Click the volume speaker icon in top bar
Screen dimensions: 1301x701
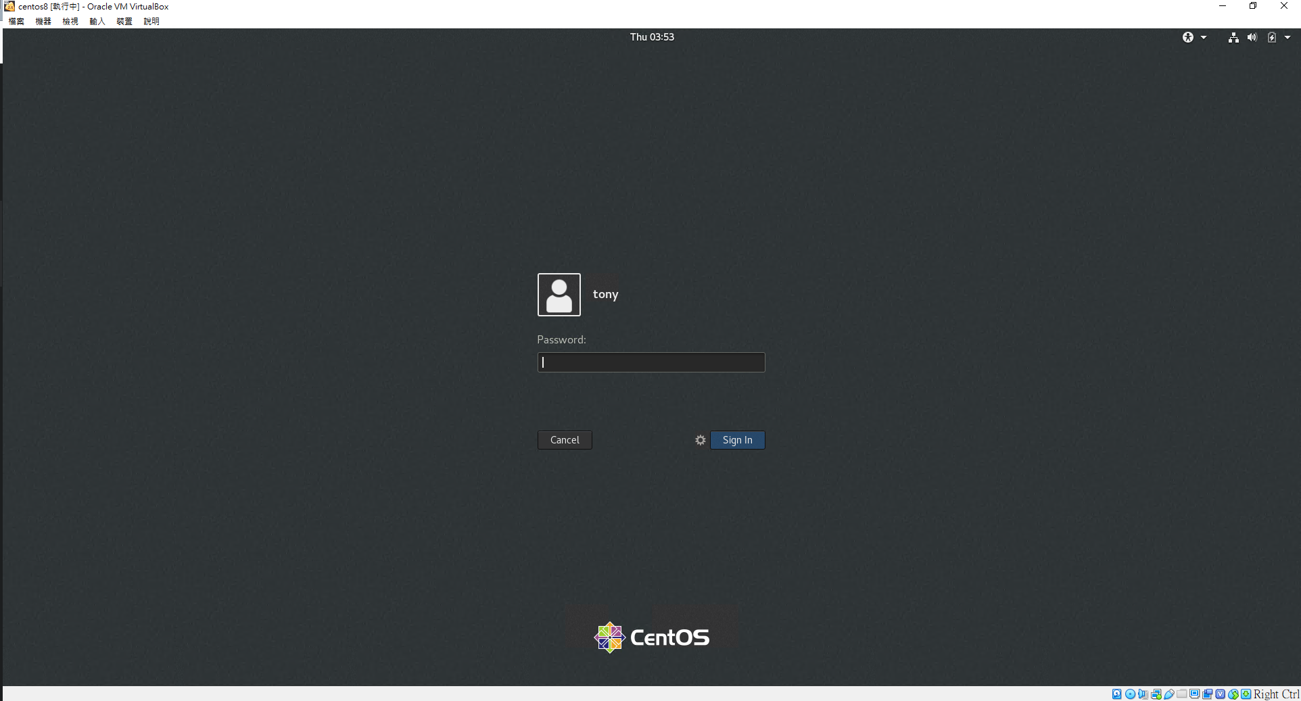click(1252, 37)
